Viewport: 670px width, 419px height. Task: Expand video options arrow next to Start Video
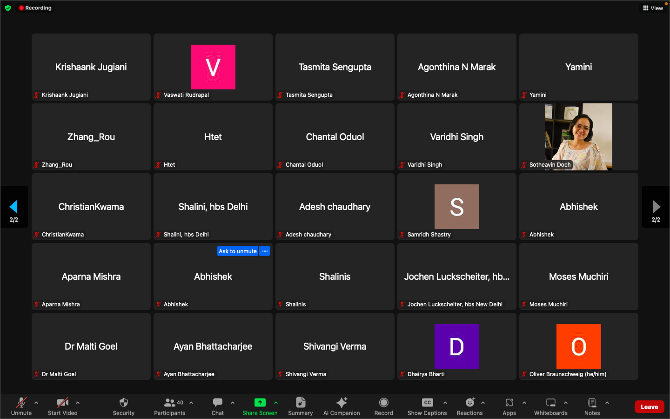(78, 403)
